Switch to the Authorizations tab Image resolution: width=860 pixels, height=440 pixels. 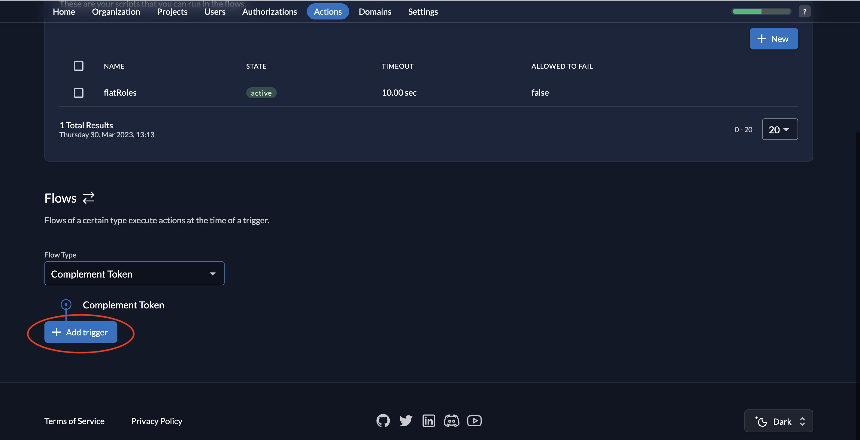coord(269,12)
